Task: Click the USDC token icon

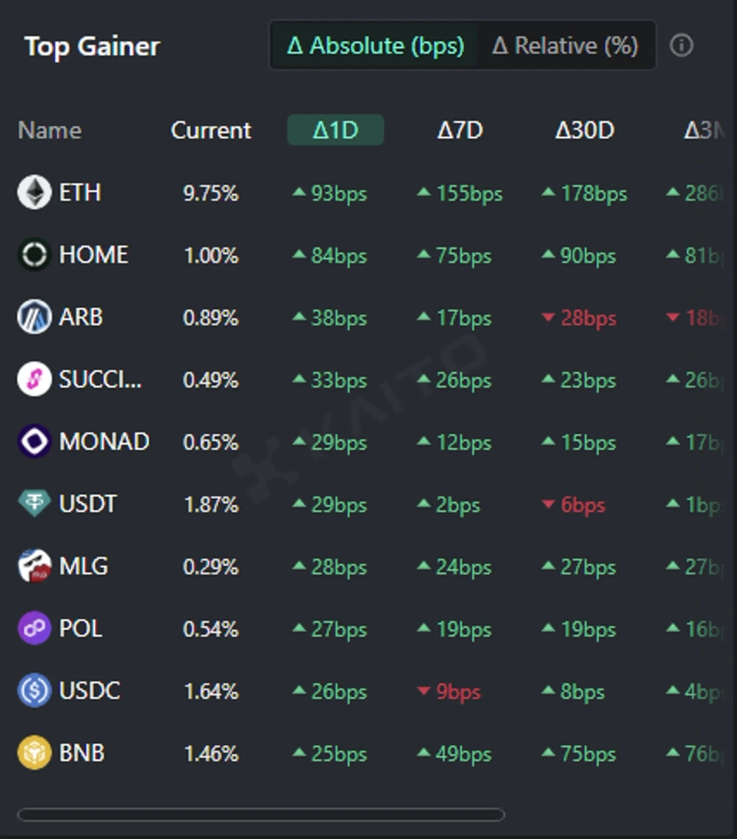Action: tap(34, 691)
